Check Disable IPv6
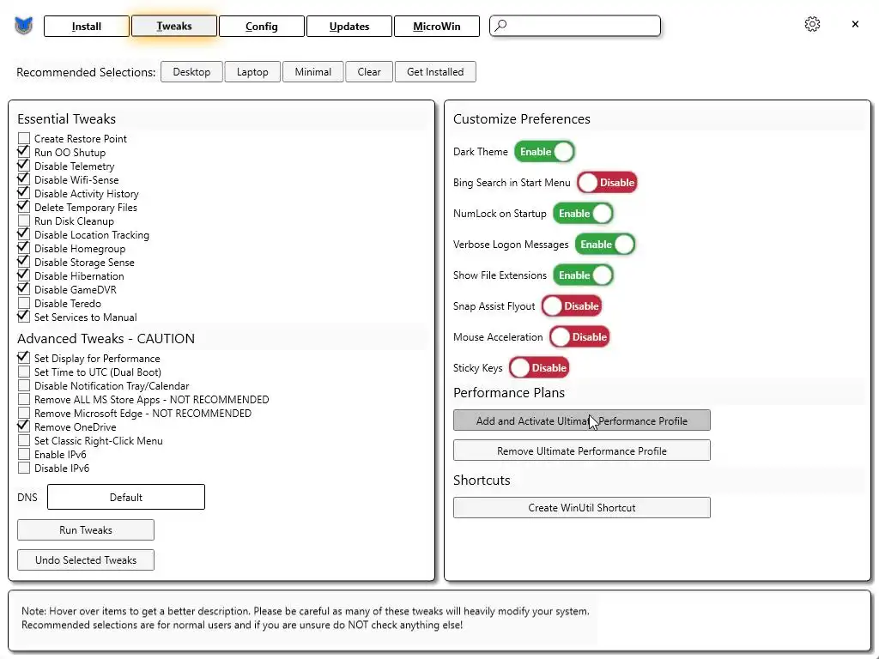 [24, 468]
